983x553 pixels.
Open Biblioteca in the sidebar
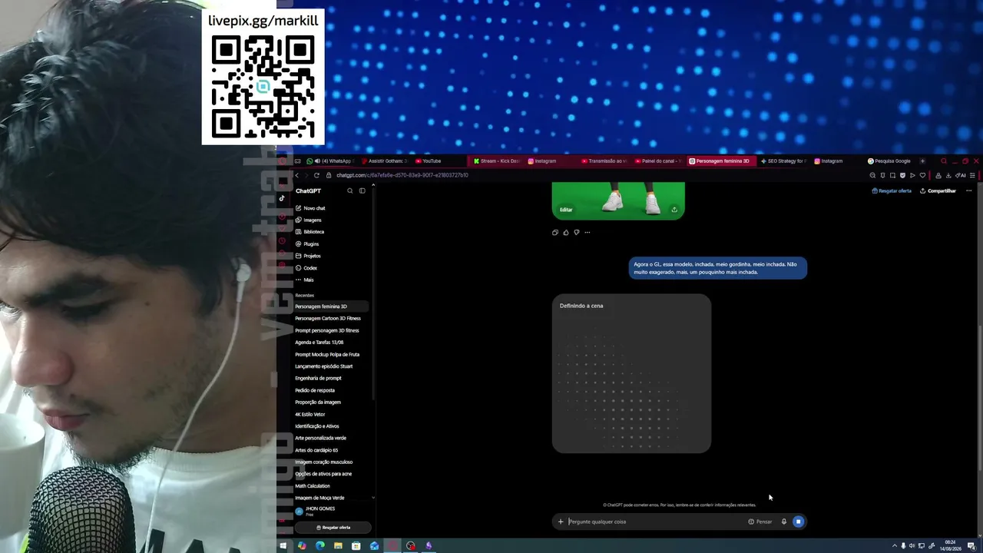pos(309,232)
